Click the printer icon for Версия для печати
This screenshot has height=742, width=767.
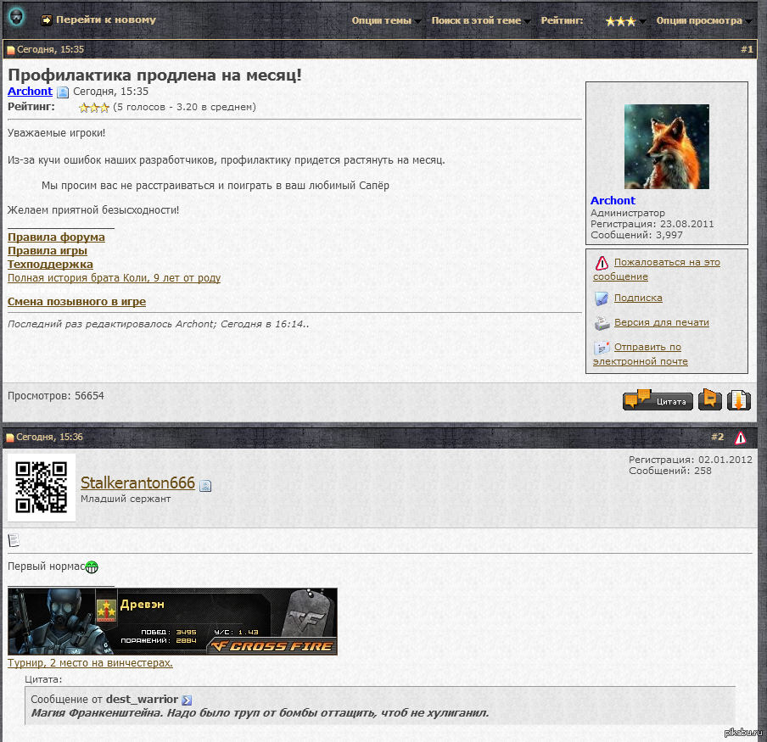click(602, 323)
